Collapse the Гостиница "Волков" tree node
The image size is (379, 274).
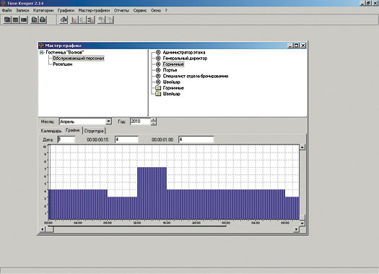coord(42,52)
